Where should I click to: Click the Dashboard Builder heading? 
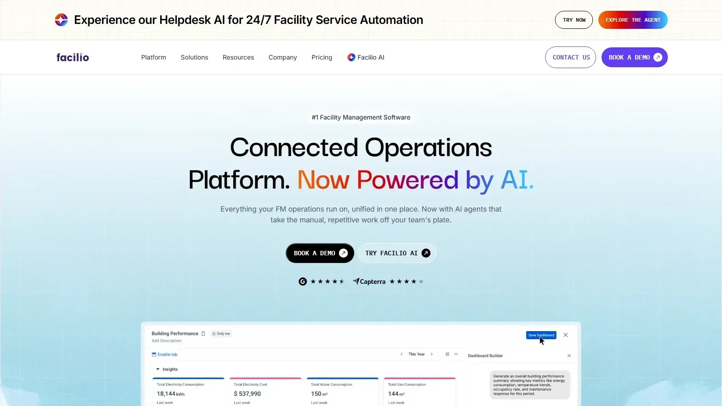click(x=485, y=356)
